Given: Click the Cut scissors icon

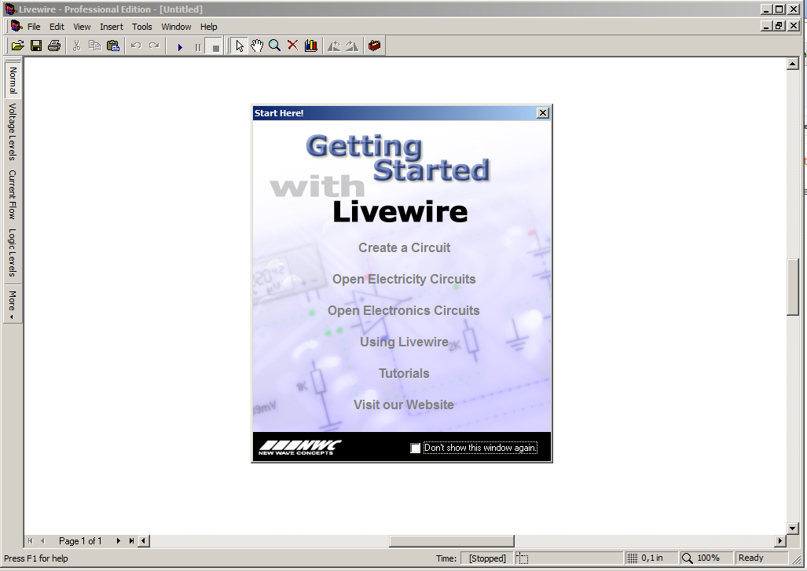Looking at the screenshot, I should pyautogui.click(x=77, y=46).
